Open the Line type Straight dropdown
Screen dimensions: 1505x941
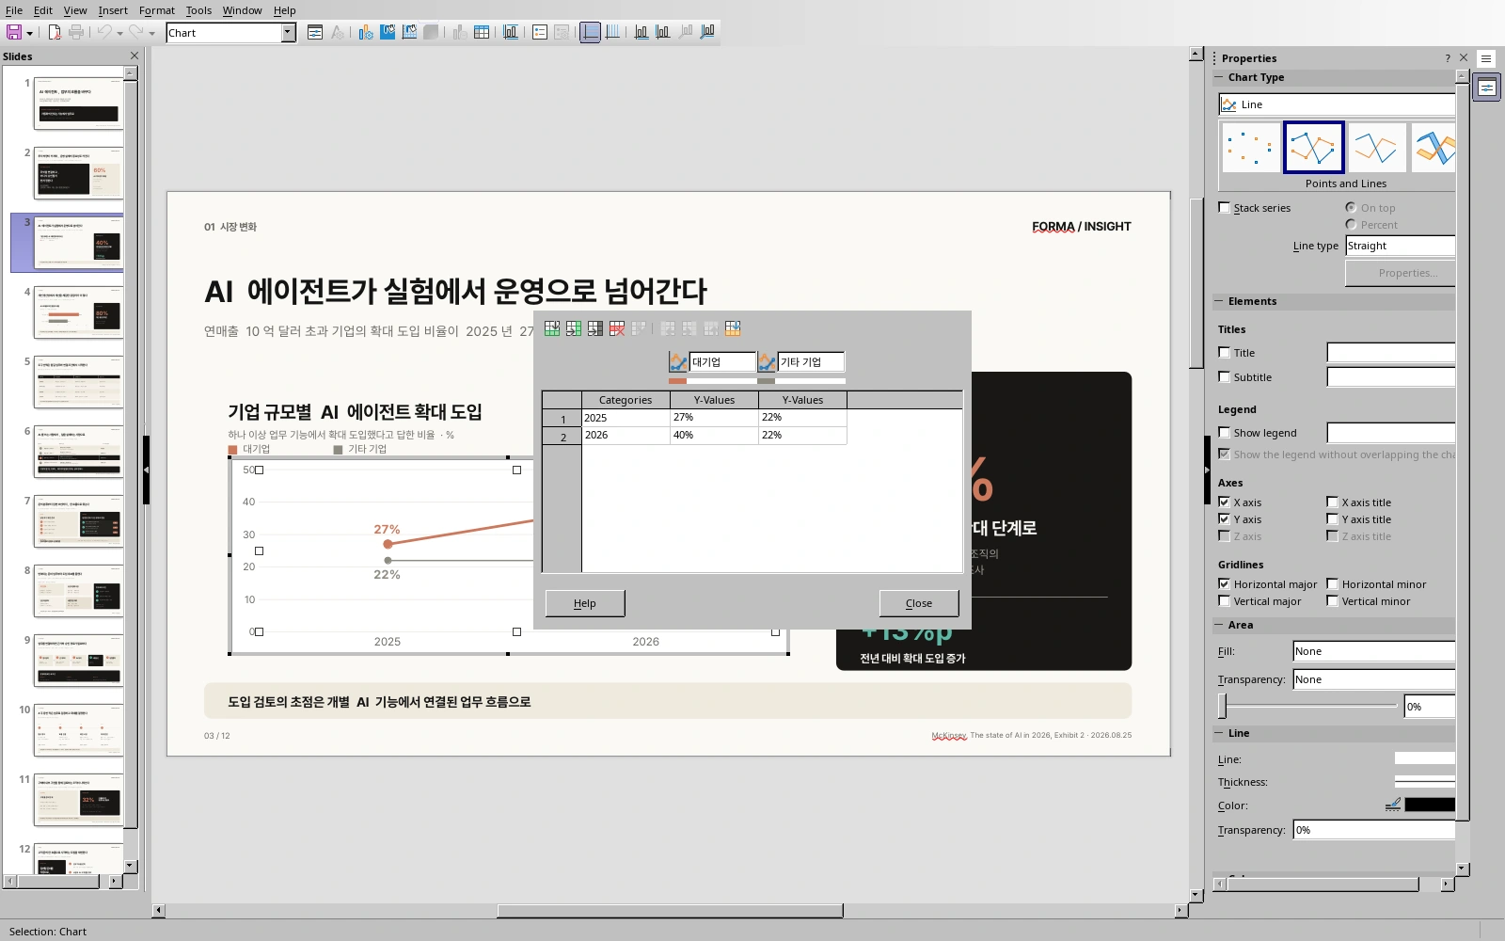click(x=1400, y=246)
